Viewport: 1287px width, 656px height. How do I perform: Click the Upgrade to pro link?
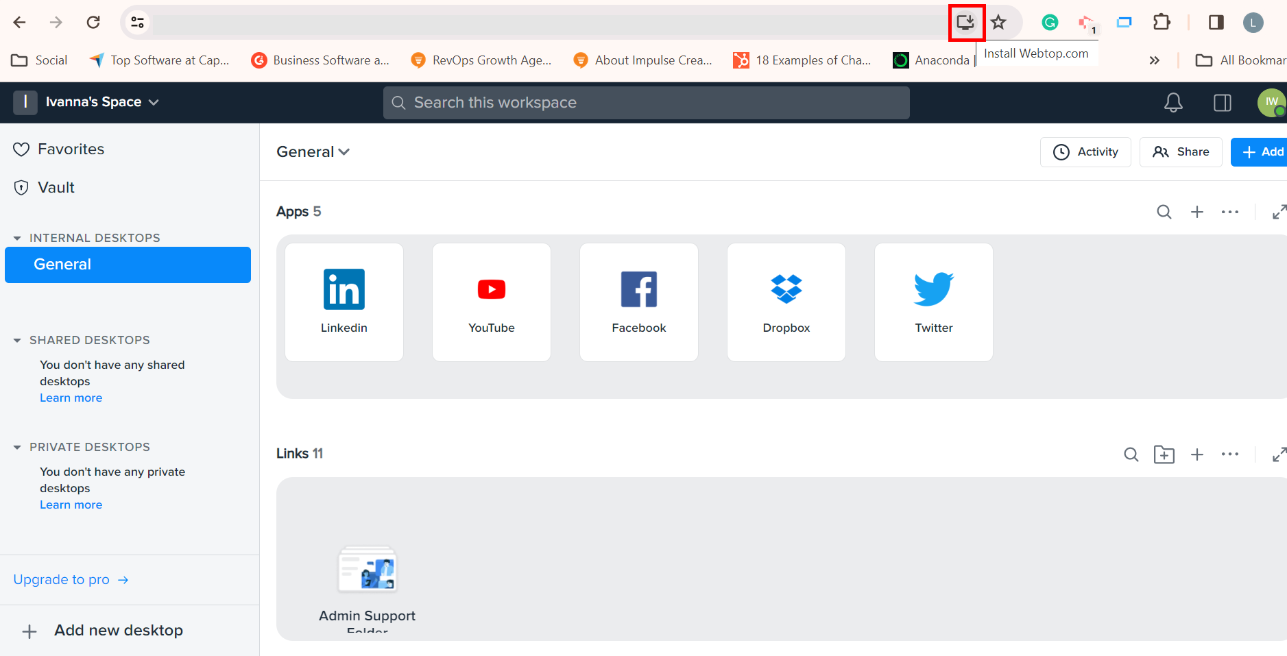pos(61,579)
